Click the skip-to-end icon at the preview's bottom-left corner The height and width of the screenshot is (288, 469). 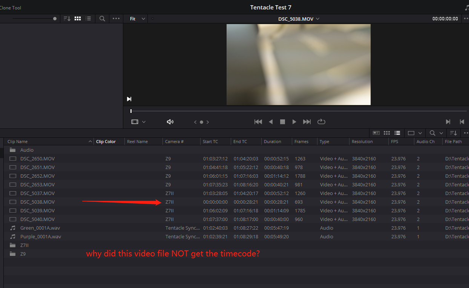click(129, 99)
